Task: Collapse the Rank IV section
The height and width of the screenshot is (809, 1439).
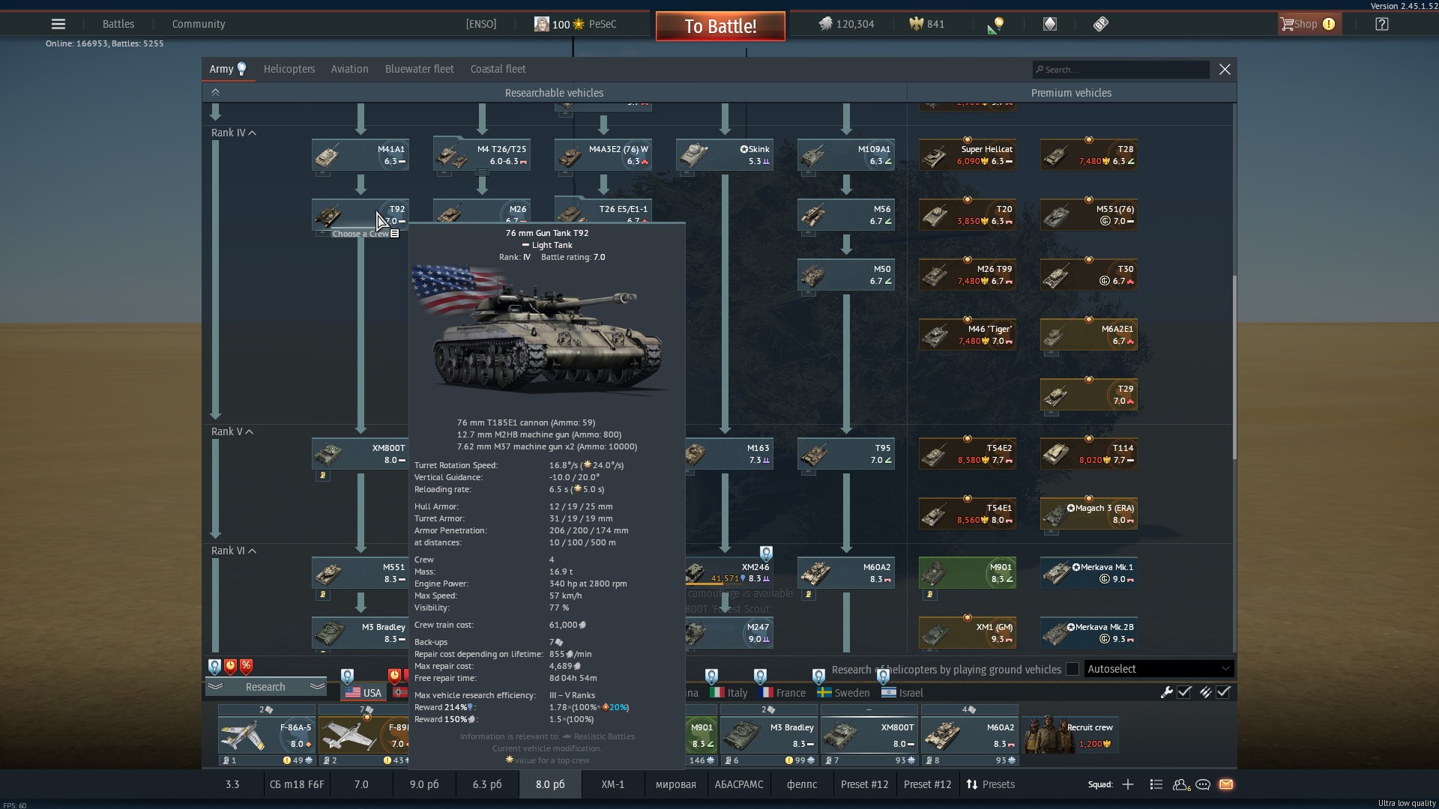Action: click(234, 133)
